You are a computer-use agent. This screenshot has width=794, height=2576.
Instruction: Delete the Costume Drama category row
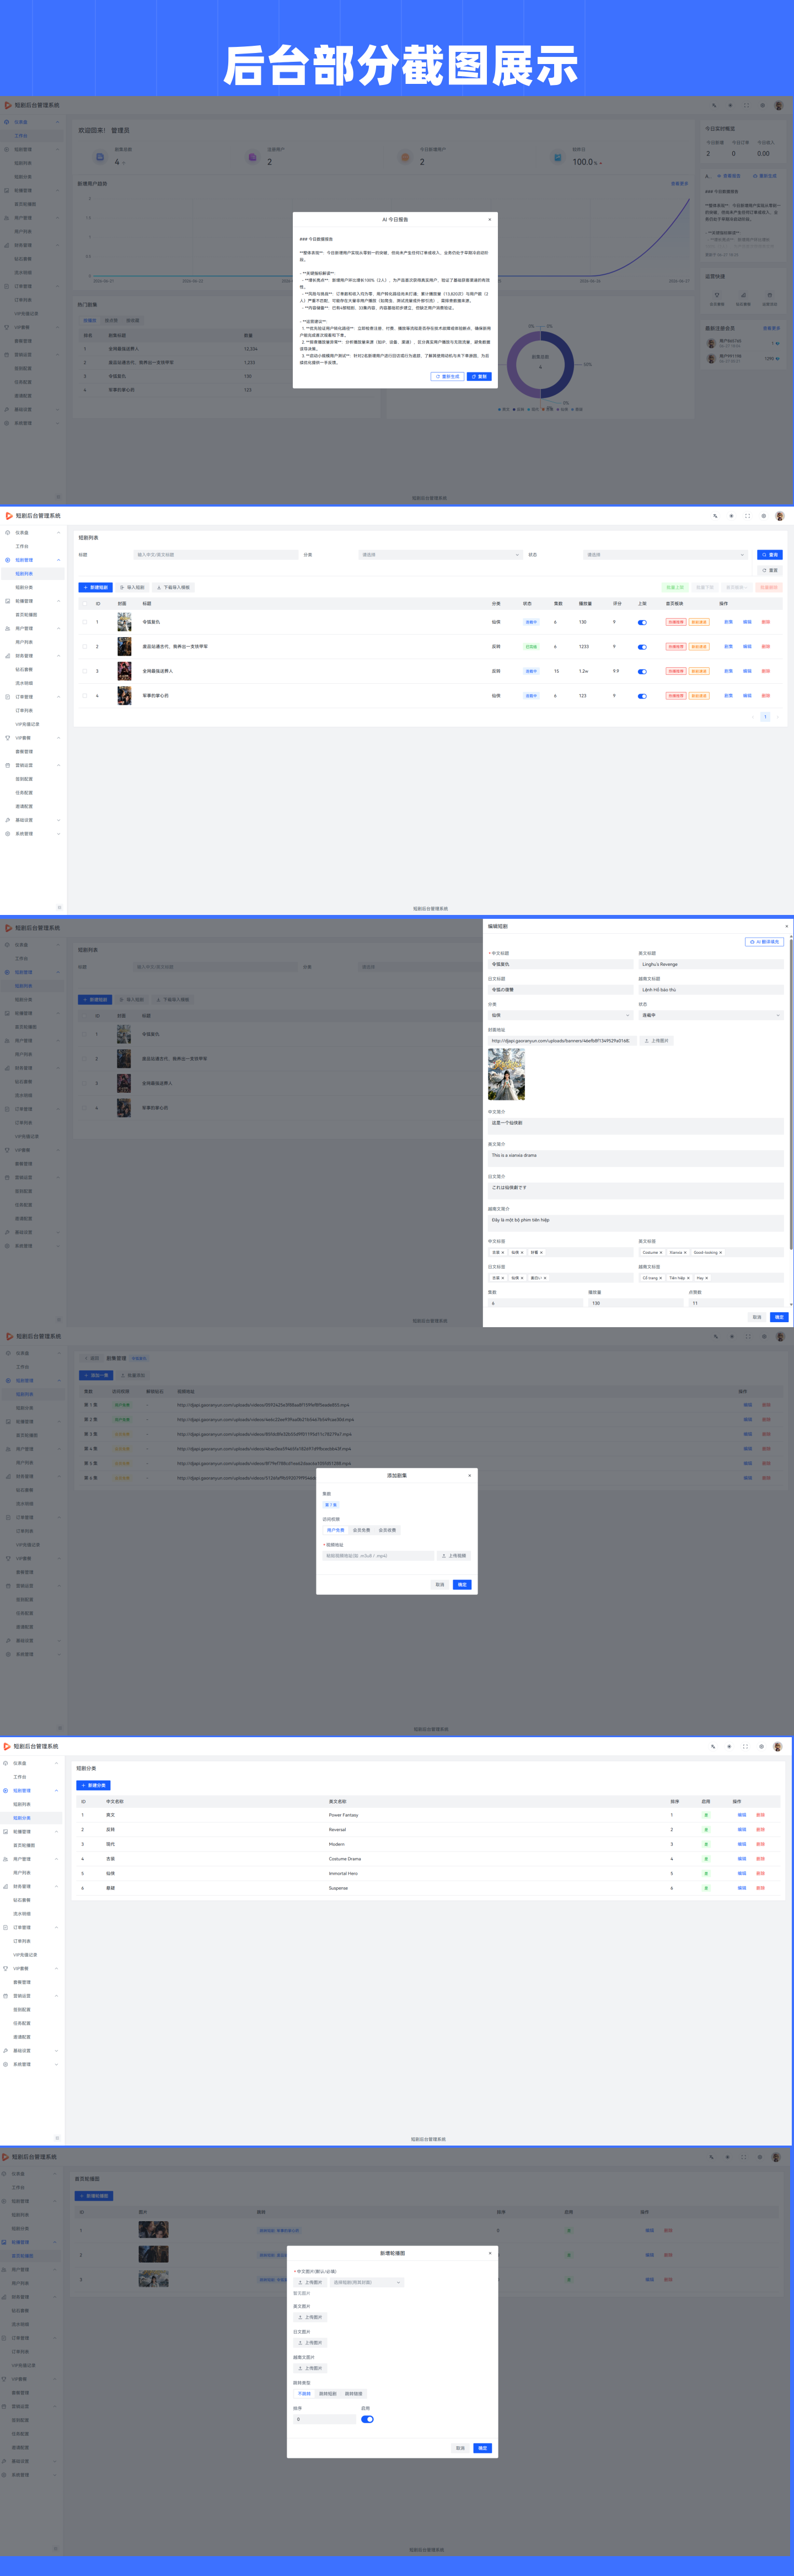(760, 1859)
